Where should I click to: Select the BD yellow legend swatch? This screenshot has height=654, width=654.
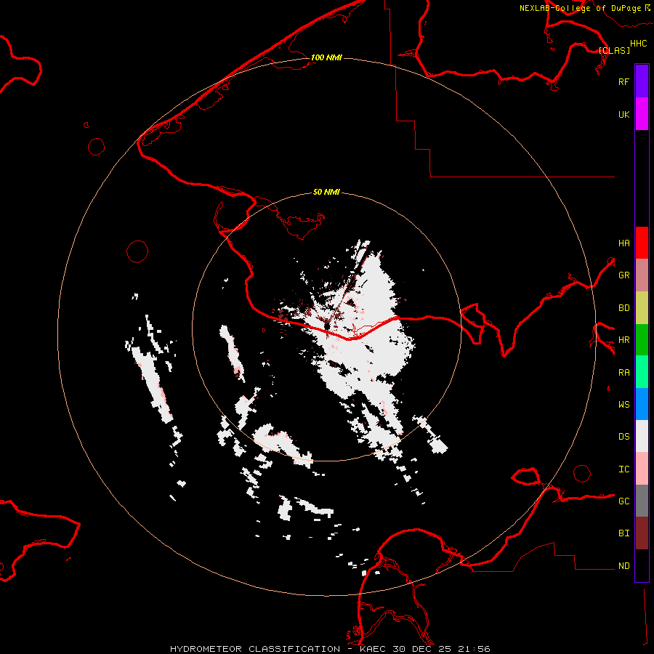click(642, 308)
